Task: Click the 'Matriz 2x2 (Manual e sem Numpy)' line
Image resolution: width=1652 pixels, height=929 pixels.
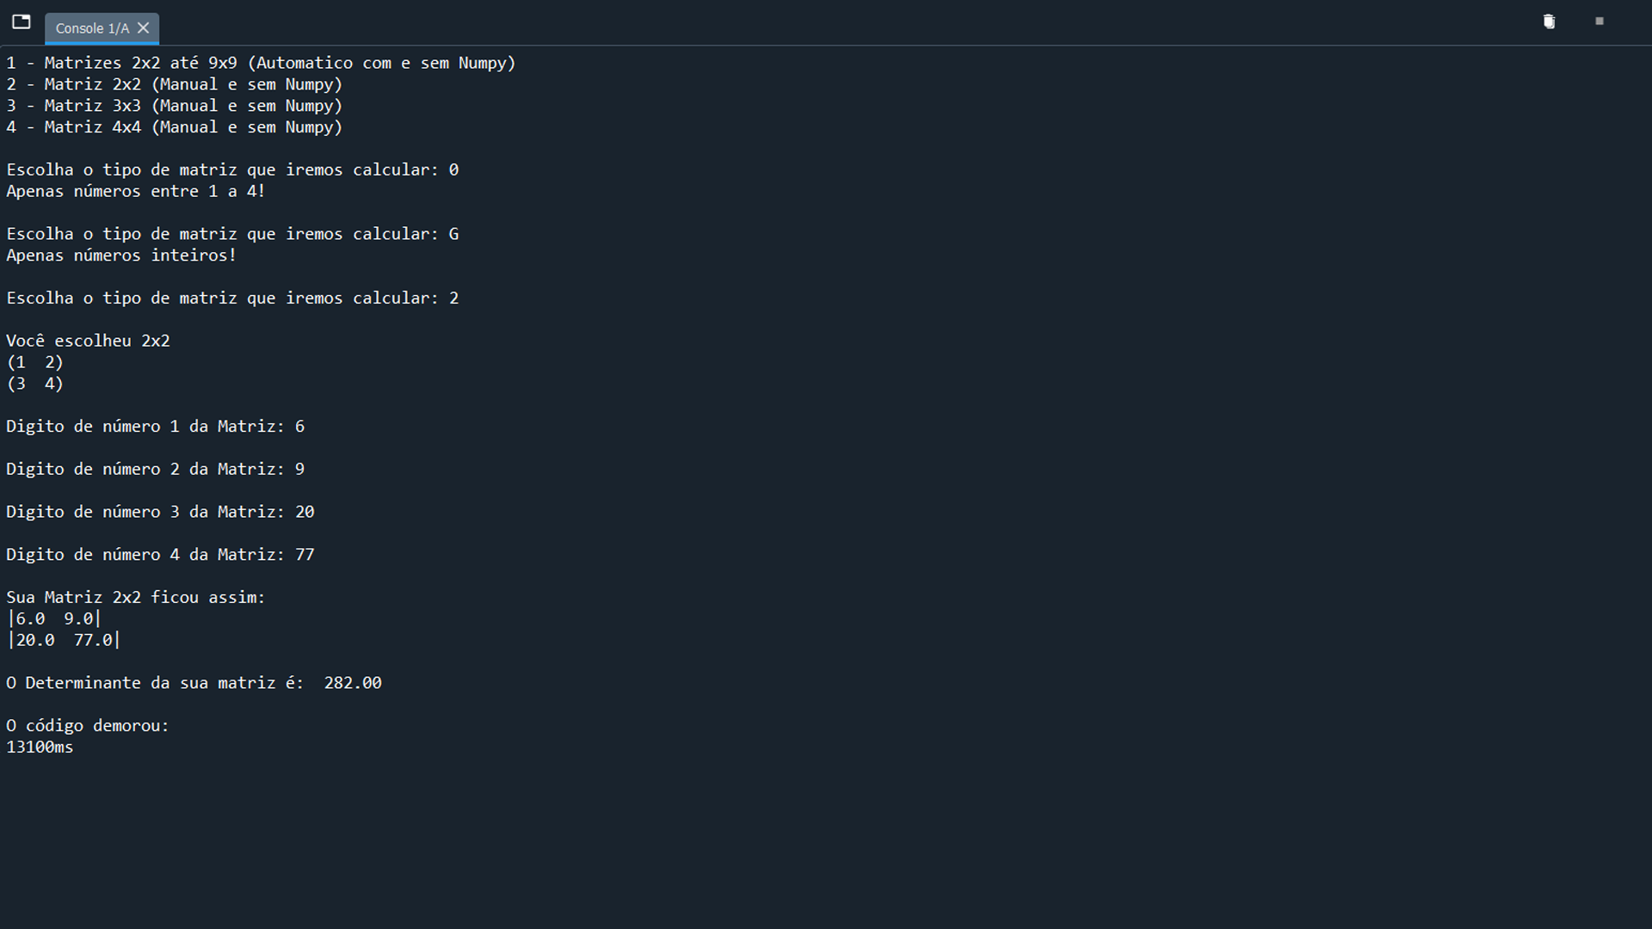Action: tap(175, 84)
